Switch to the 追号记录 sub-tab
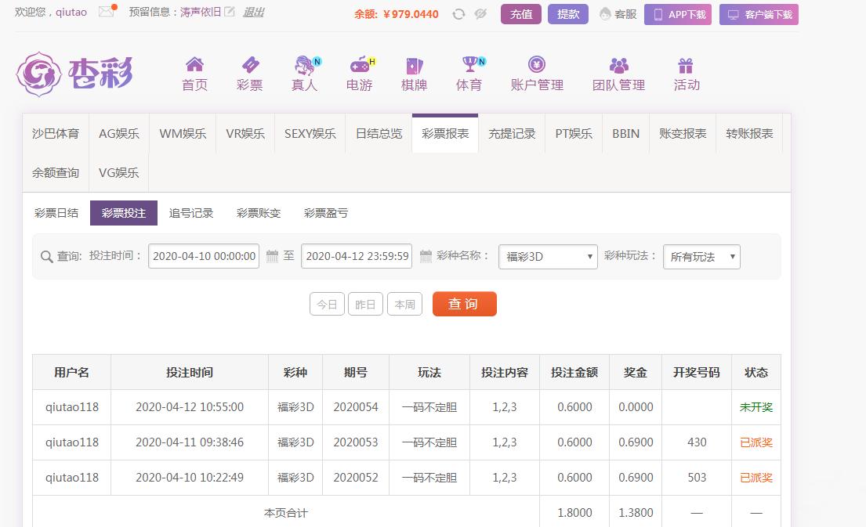Screen dimensions: 866x527 click(191, 213)
